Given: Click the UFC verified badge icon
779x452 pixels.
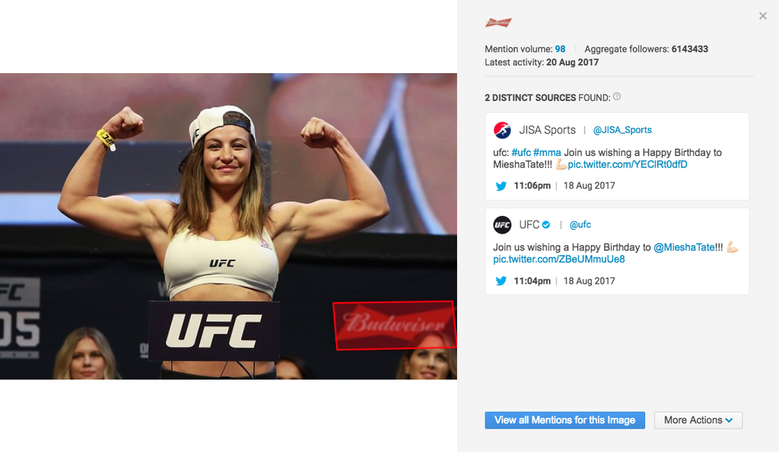Looking at the screenshot, I should tap(546, 224).
